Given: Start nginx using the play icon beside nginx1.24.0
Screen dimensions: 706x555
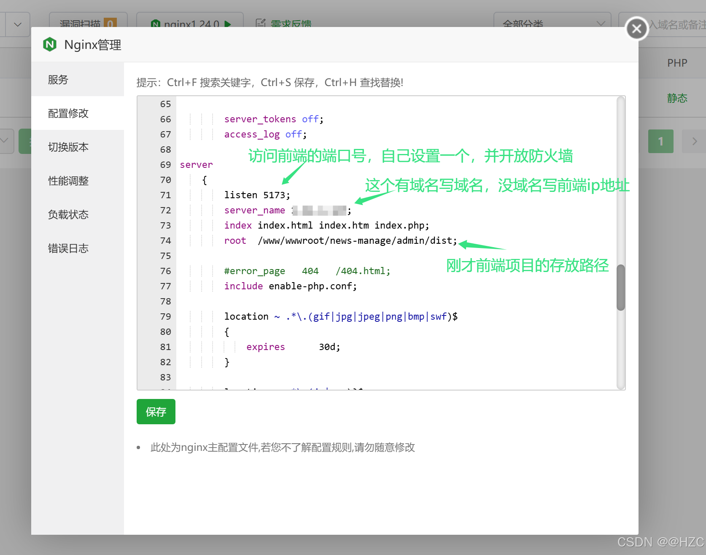Looking at the screenshot, I should 228,24.
